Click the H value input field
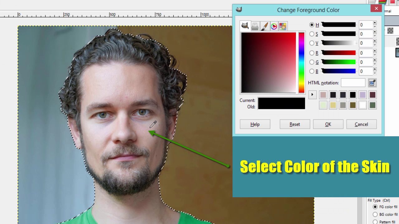399x224 pixels. tap(365, 25)
